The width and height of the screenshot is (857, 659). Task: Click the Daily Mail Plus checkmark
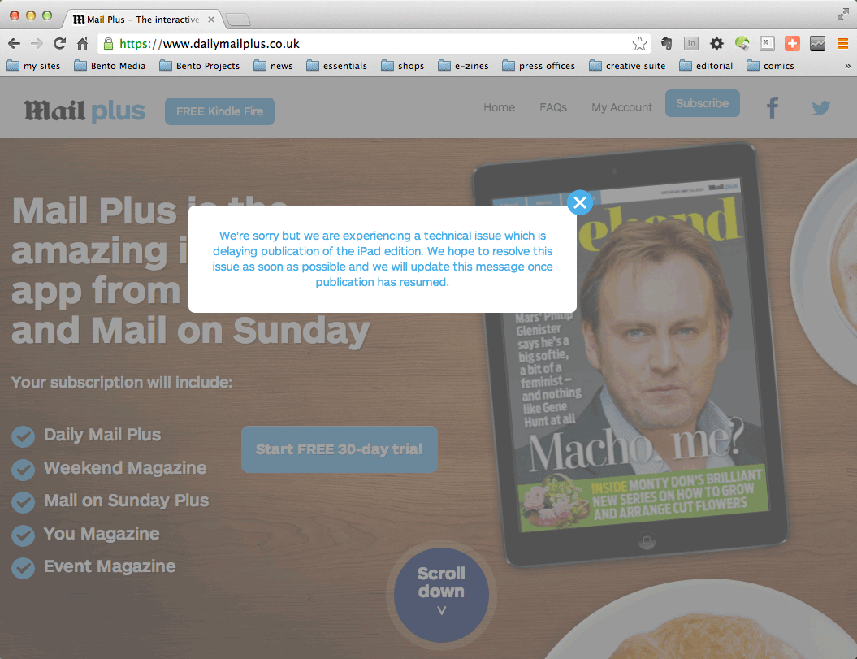tap(23, 436)
